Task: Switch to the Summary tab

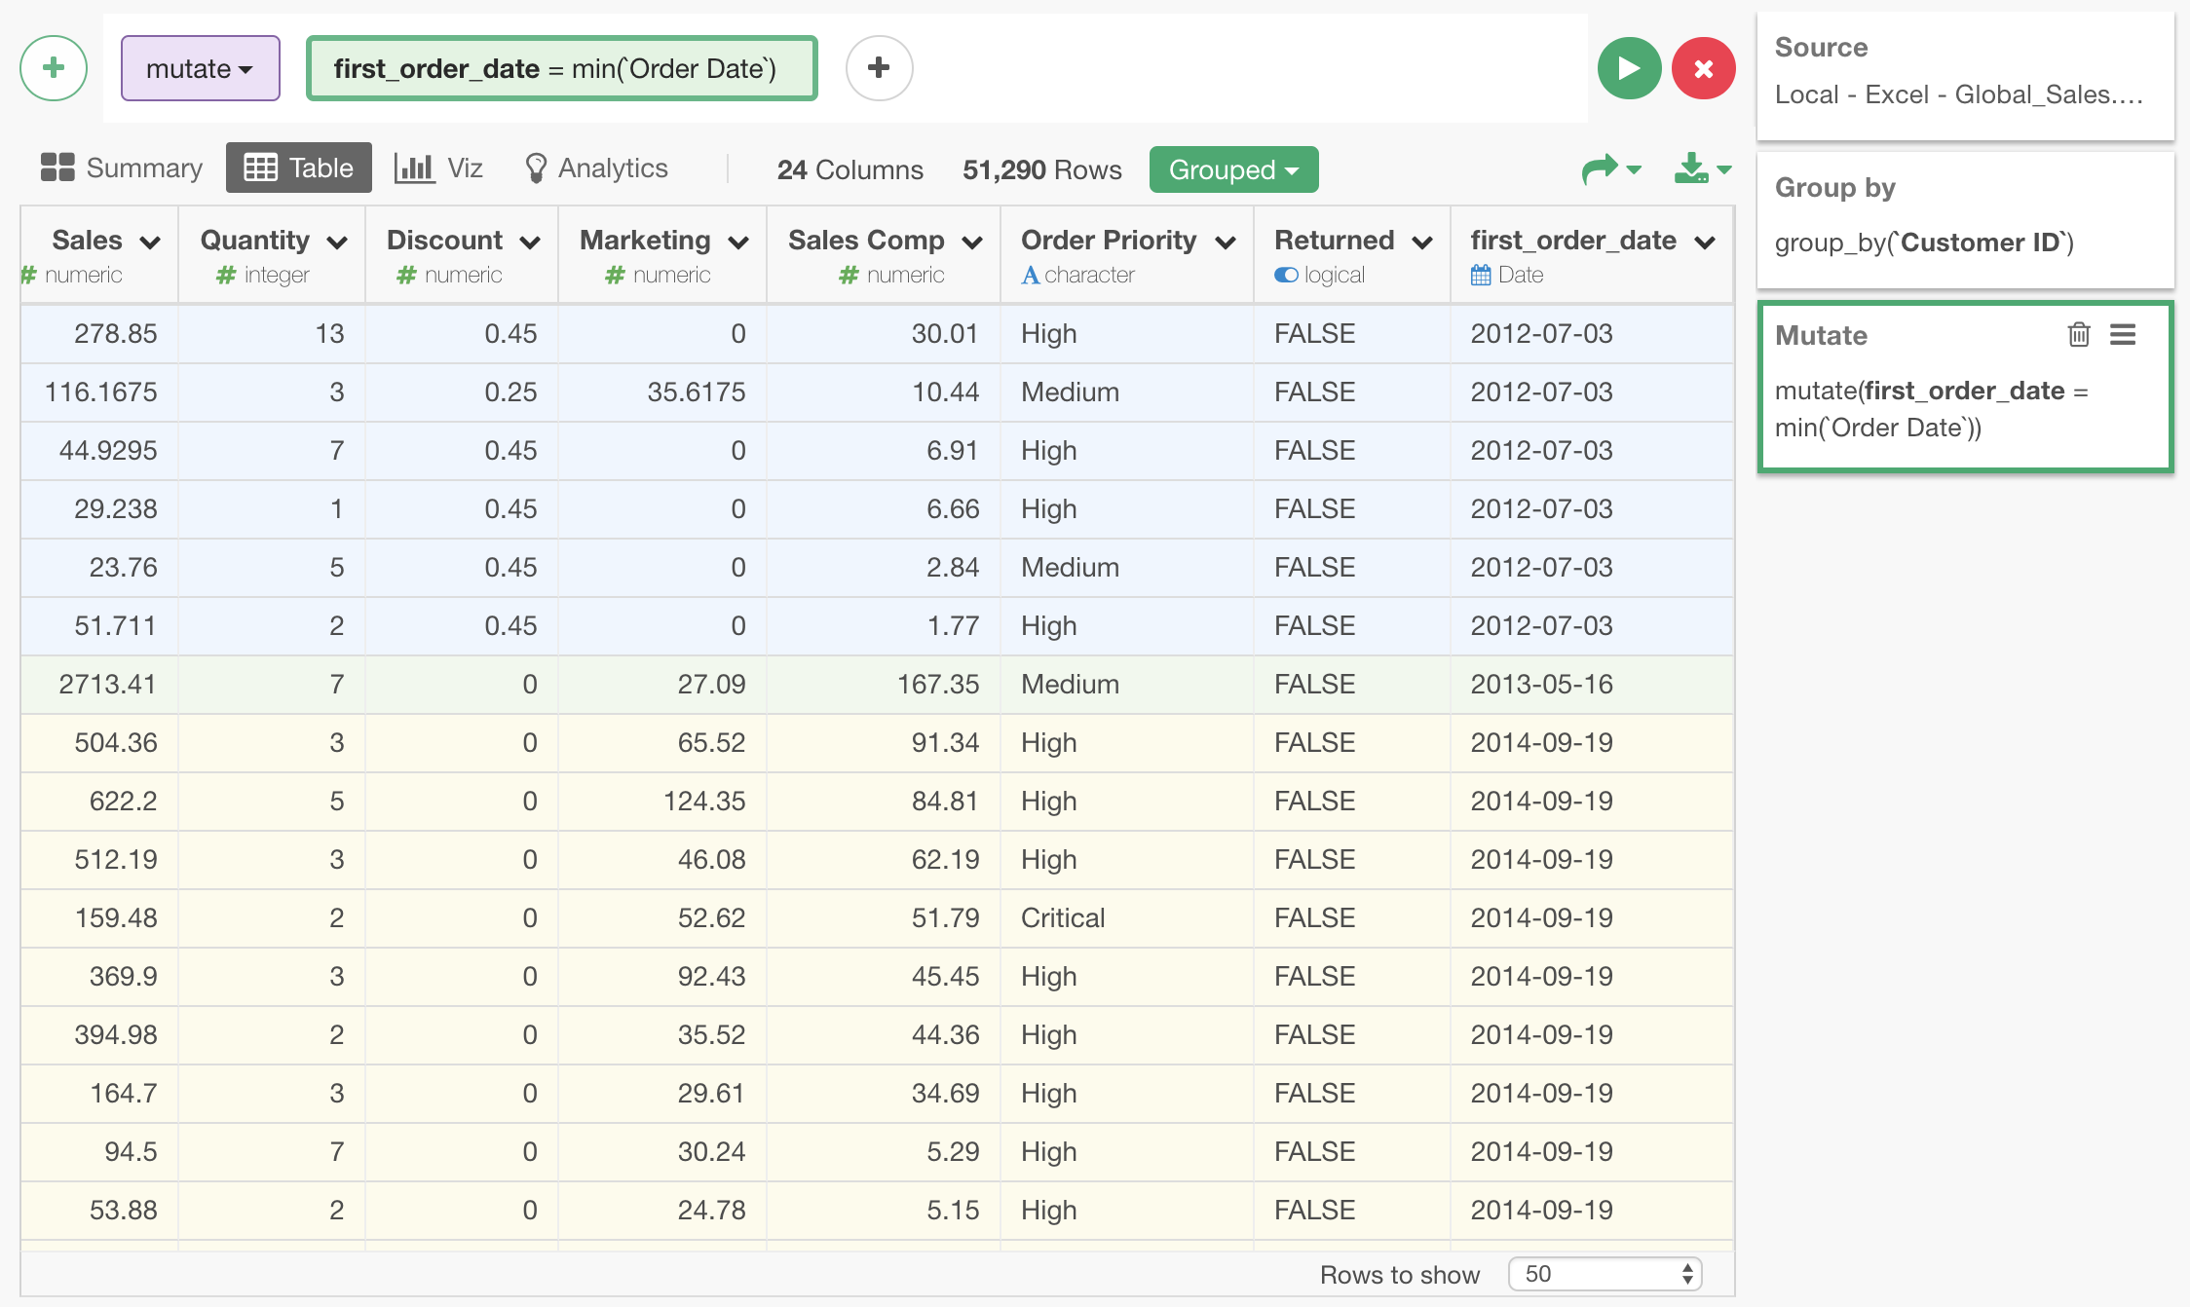Action: click(122, 168)
